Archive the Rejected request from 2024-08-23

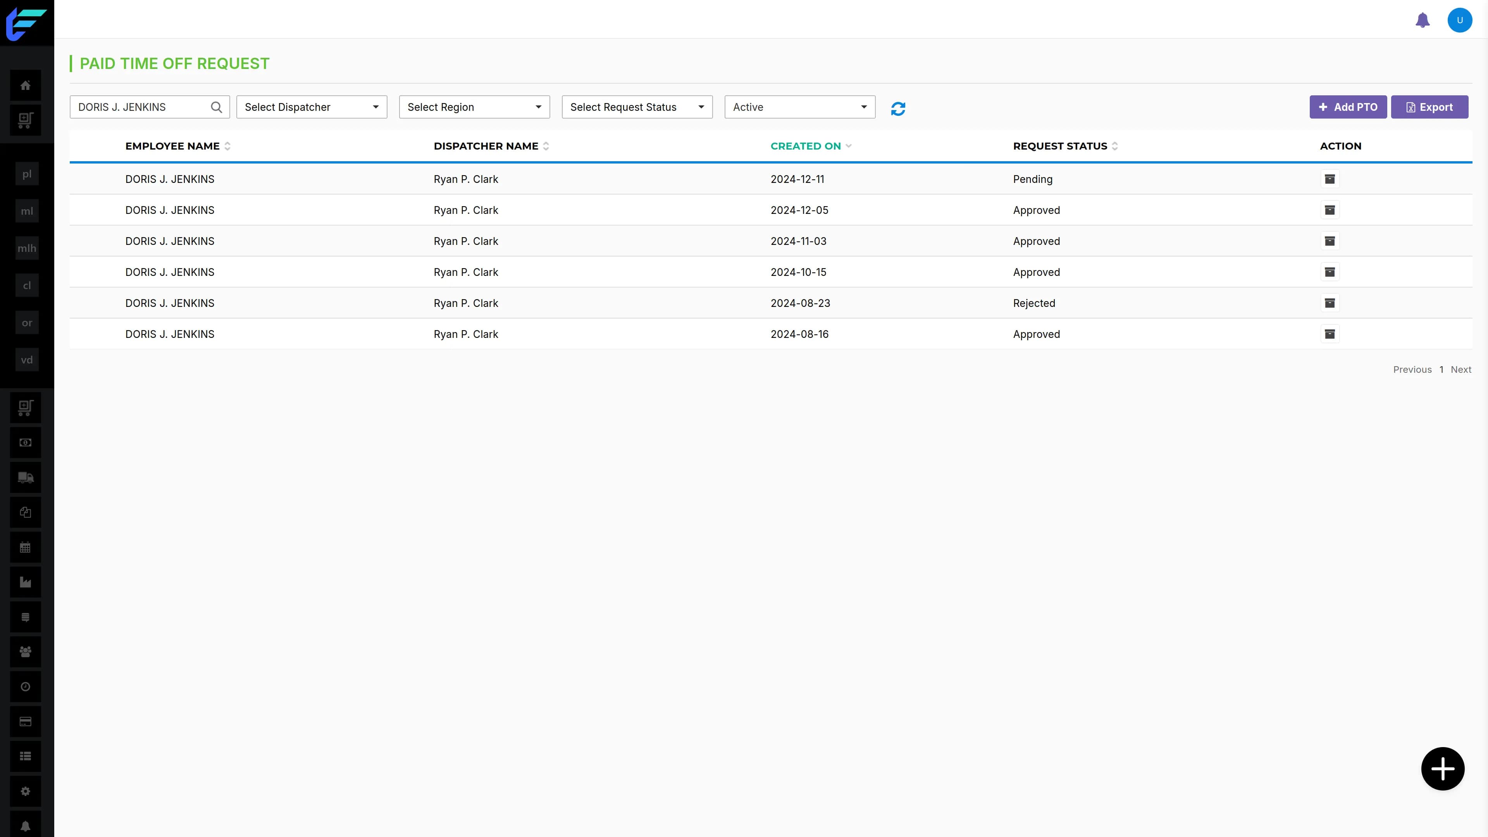click(x=1330, y=303)
